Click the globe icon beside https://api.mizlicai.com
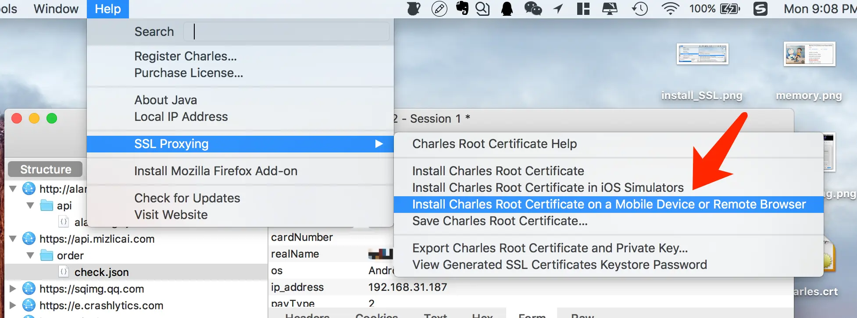This screenshot has width=857, height=318. [29, 239]
